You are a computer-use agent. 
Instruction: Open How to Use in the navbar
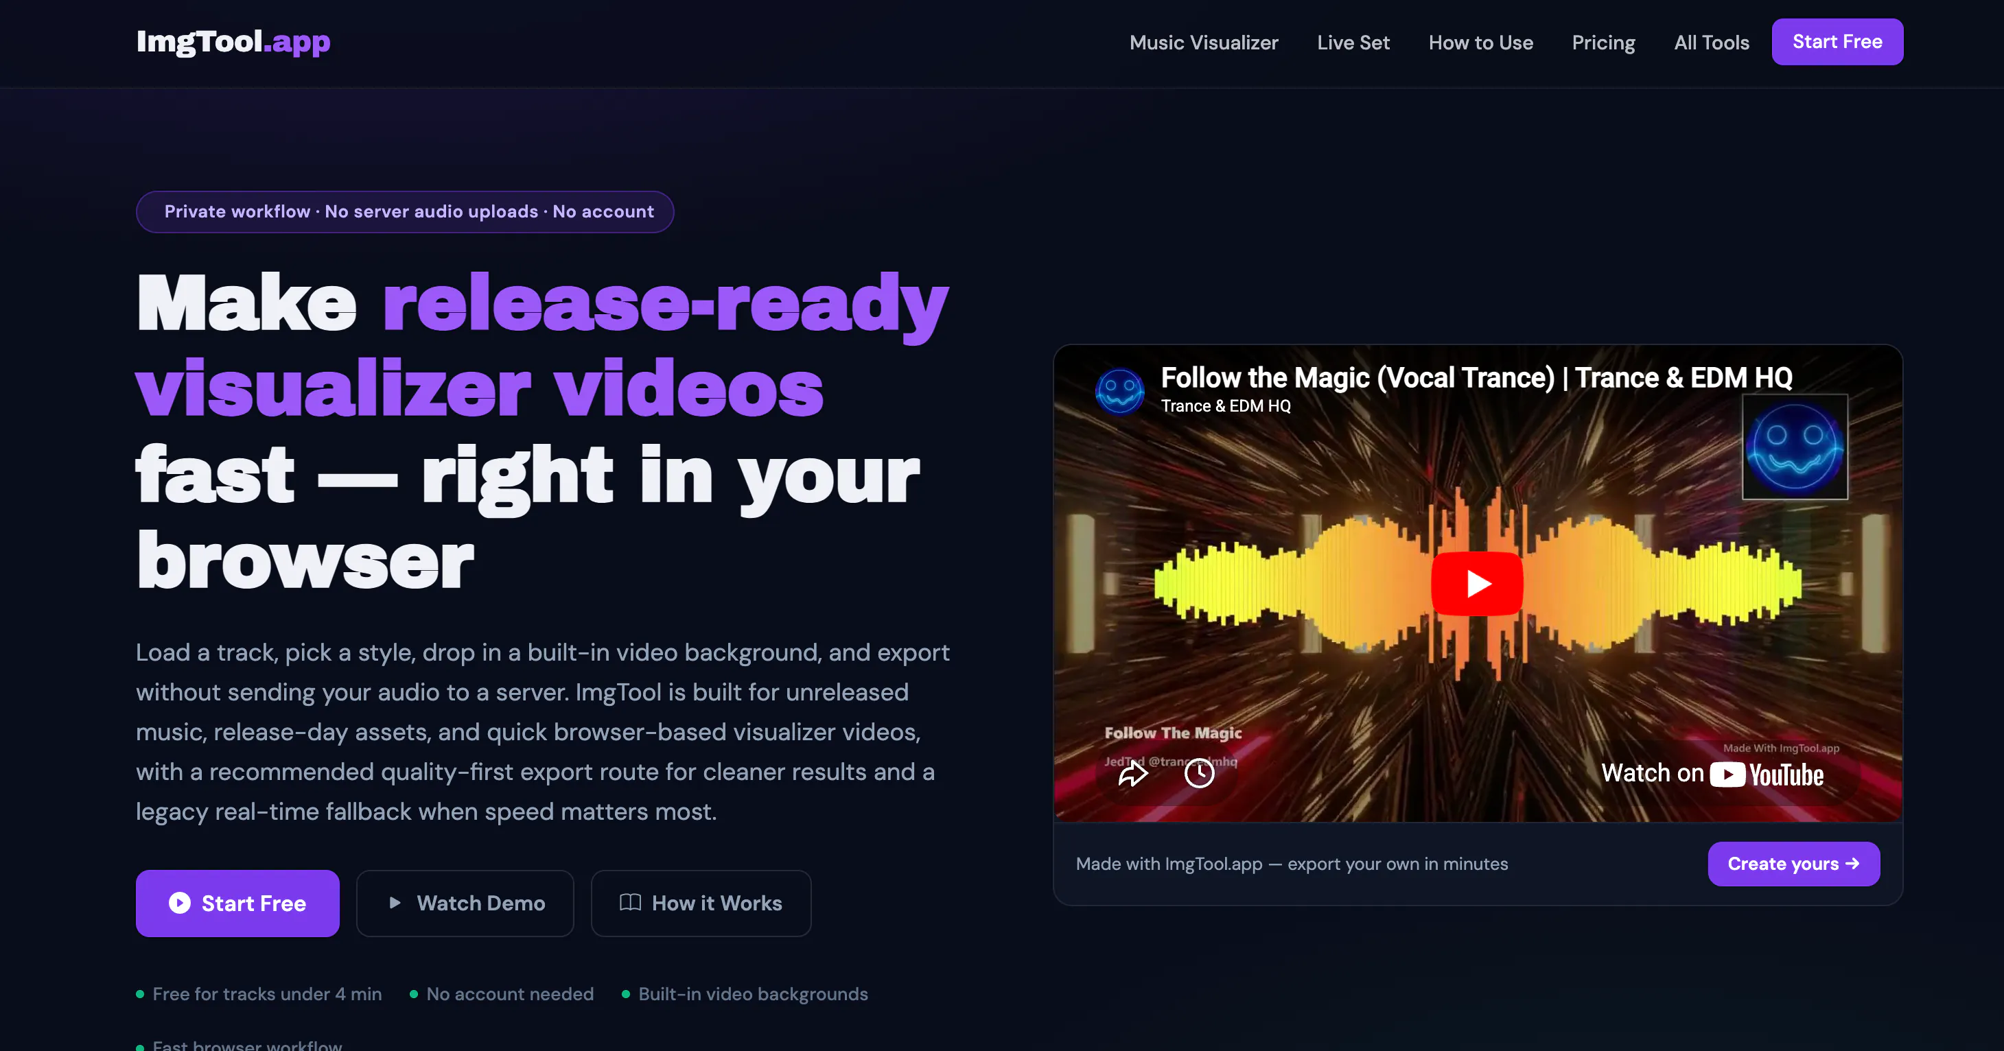[1480, 43]
